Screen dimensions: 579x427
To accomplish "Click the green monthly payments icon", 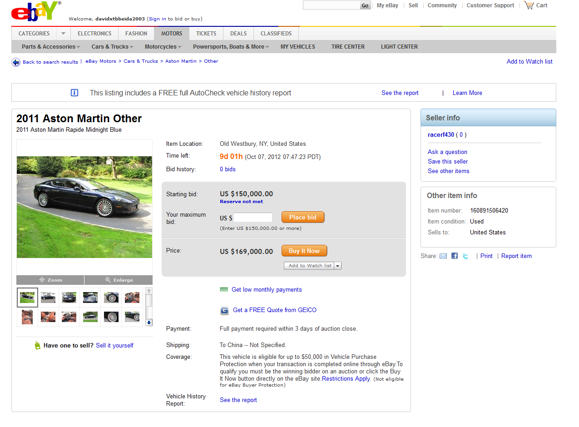I will click(x=224, y=289).
